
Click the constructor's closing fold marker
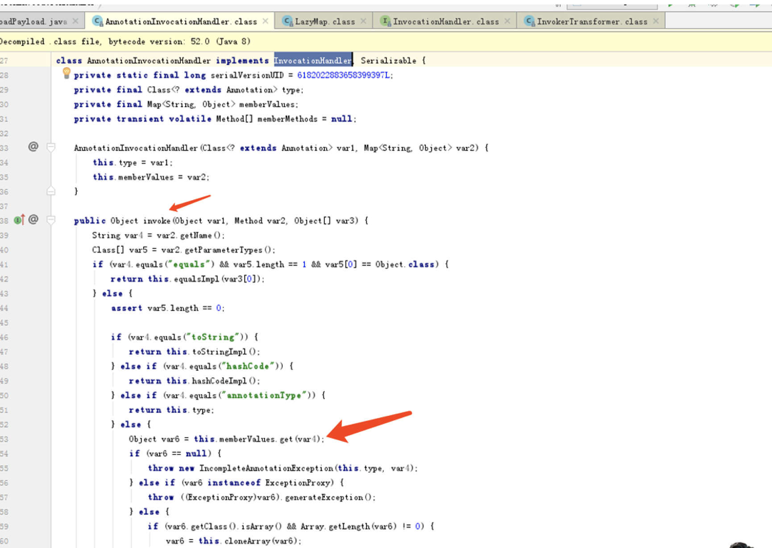[x=51, y=191]
